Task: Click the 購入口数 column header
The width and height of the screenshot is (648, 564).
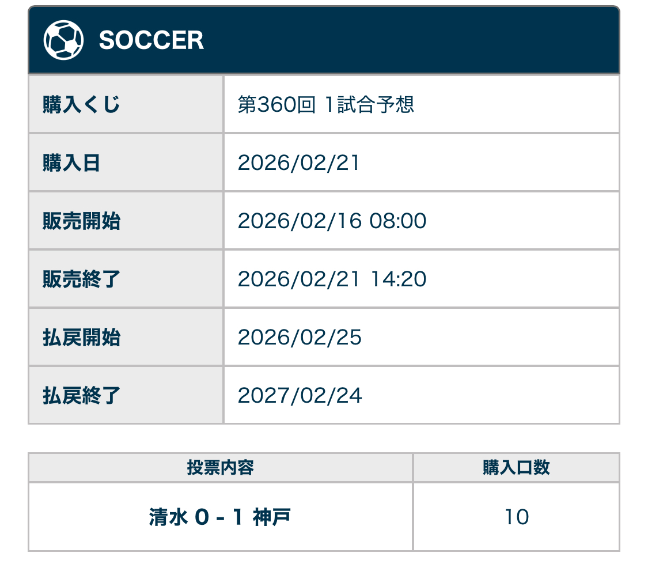Action: (x=516, y=467)
